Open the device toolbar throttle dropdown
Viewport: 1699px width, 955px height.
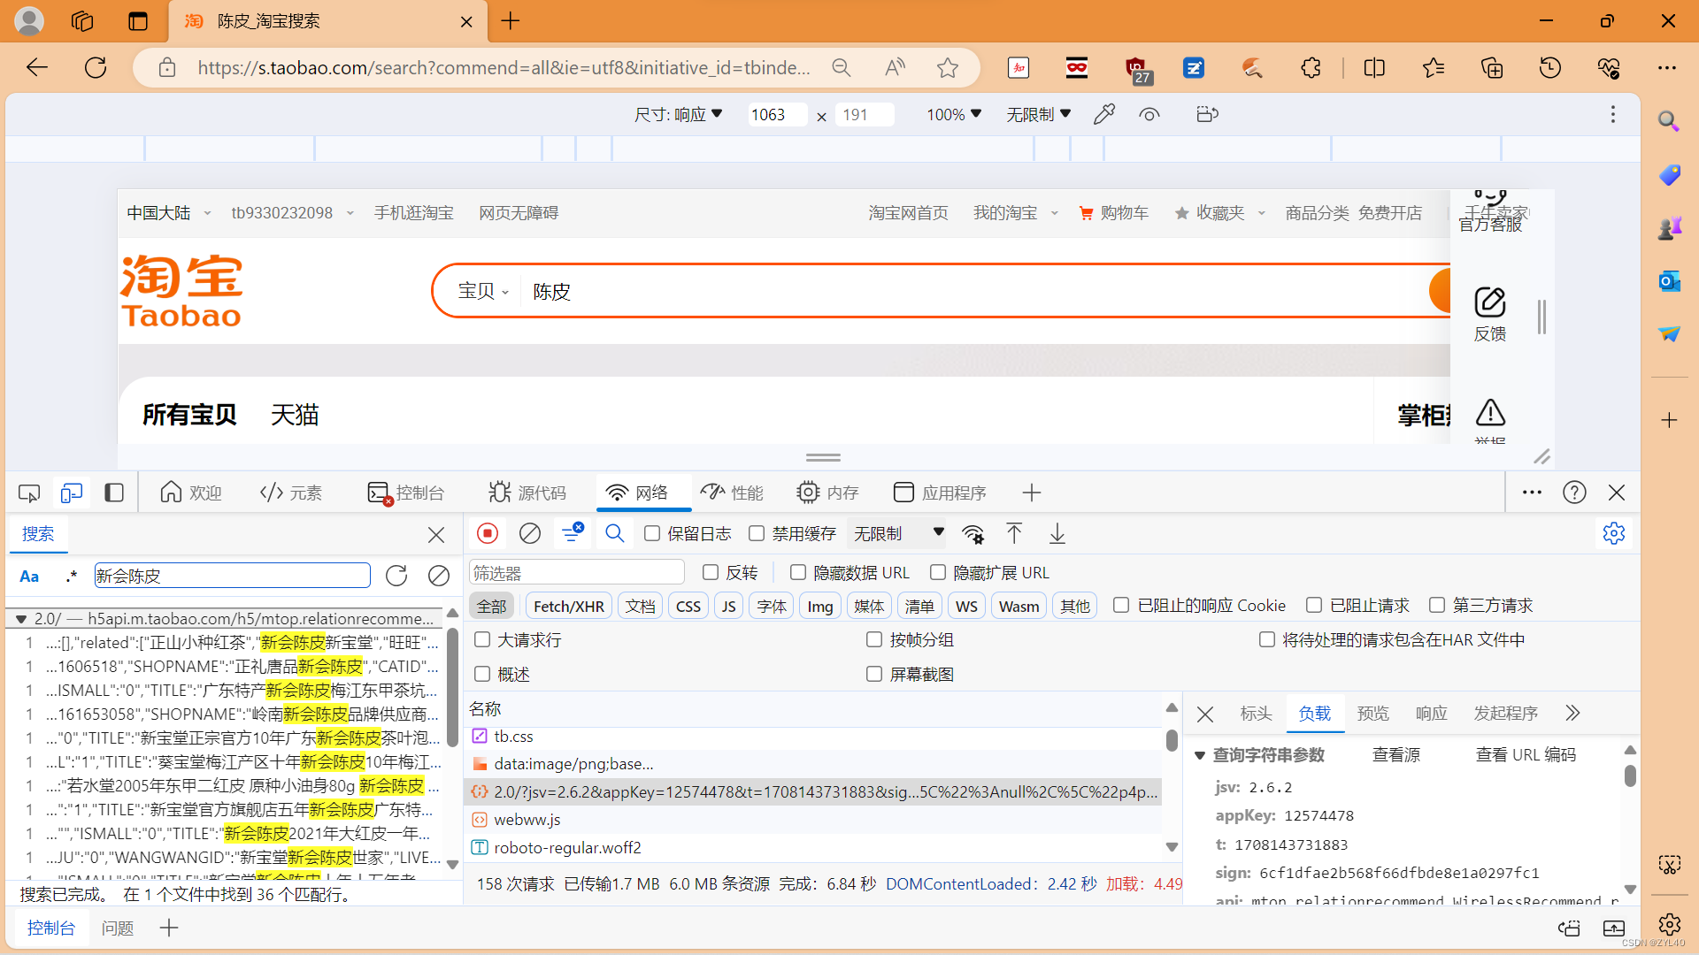(1039, 114)
